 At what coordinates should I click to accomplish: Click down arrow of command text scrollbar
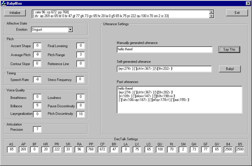pos(212,16)
